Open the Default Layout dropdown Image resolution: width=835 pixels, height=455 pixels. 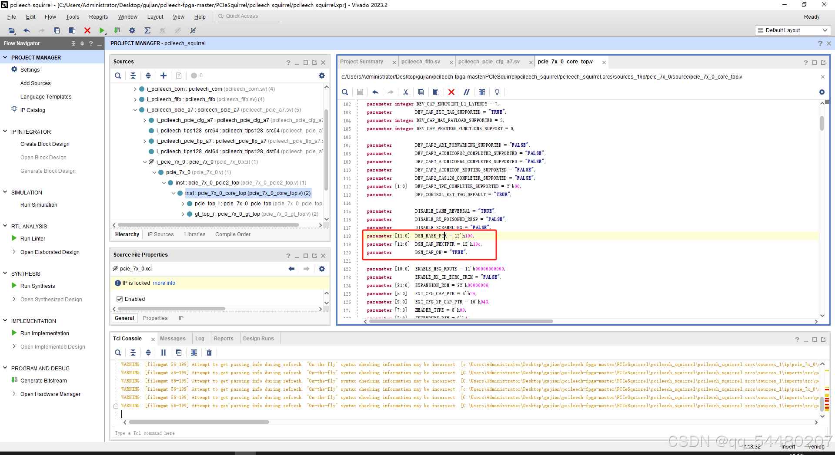(x=793, y=30)
